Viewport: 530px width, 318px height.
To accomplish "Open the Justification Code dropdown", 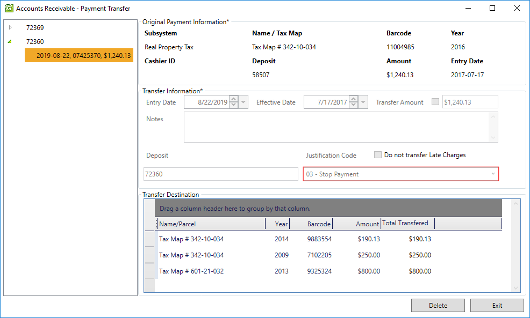I will point(493,174).
